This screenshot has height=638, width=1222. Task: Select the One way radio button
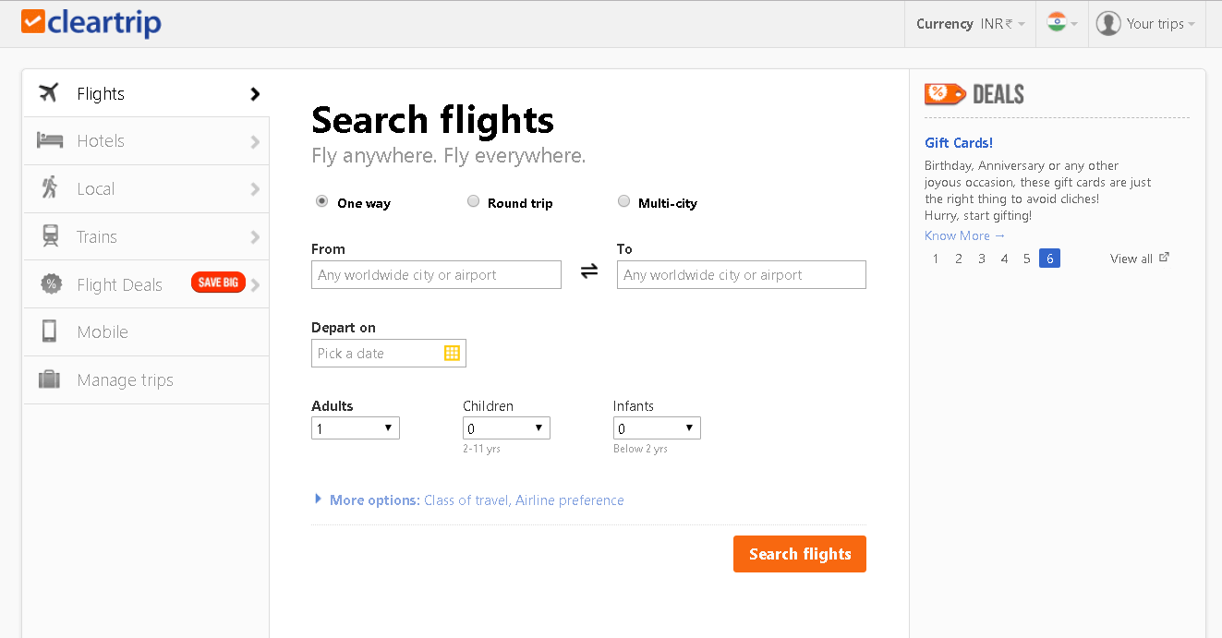point(321,201)
